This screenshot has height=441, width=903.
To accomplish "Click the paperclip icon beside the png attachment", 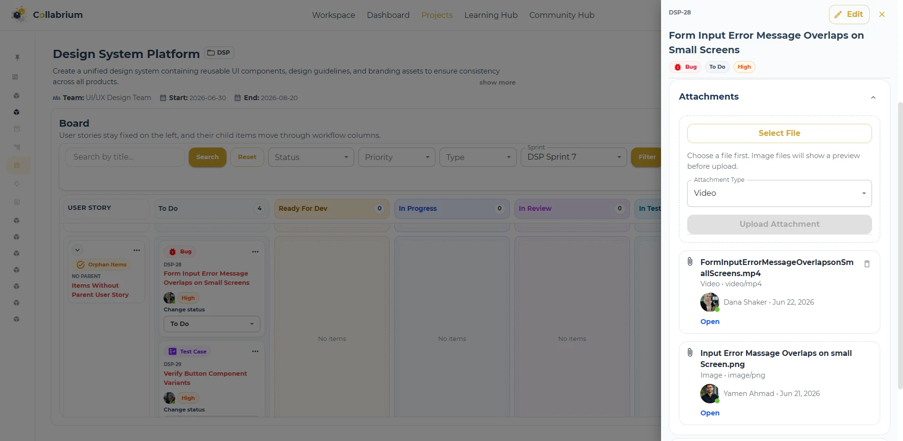I will [x=690, y=353].
